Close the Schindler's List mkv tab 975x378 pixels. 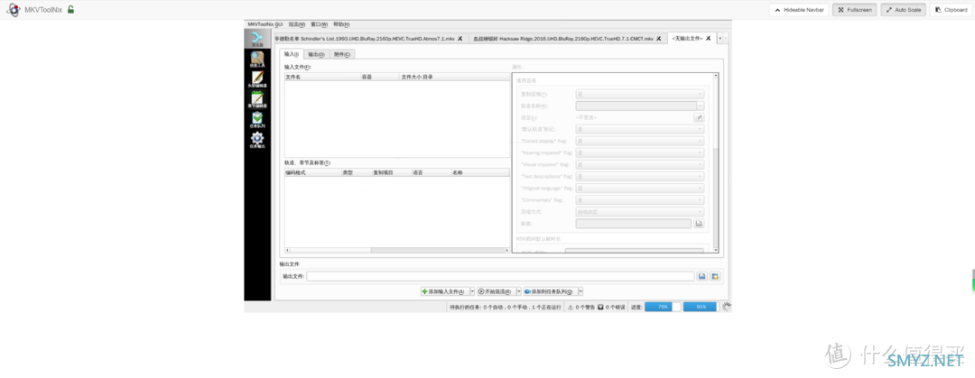coord(460,39)
